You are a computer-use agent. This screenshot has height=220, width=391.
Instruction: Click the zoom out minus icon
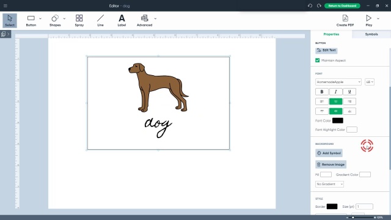pos(348,218)
